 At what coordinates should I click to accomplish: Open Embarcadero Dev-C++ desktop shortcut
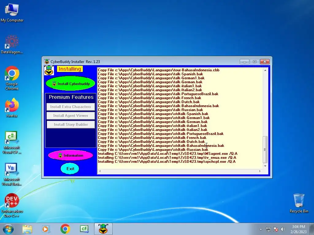[12, 205]
